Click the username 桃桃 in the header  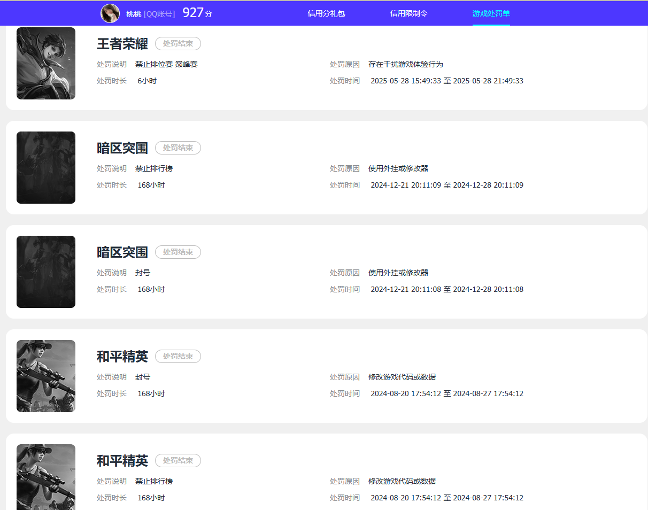tap(134, 14)
